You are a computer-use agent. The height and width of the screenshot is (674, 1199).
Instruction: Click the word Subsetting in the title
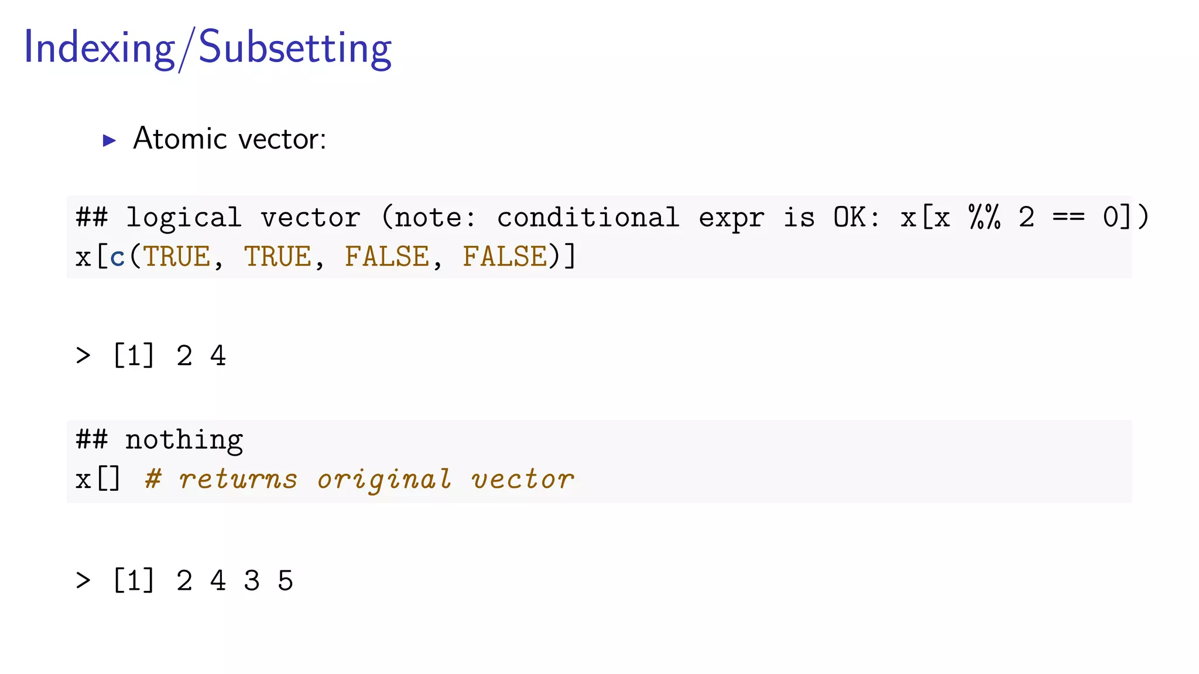pos(295,48)
